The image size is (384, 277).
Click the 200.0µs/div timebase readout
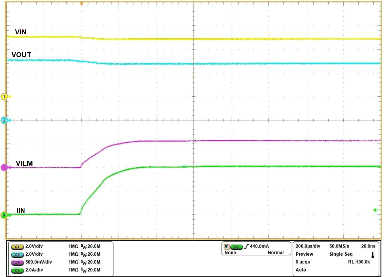coord(308,246)
